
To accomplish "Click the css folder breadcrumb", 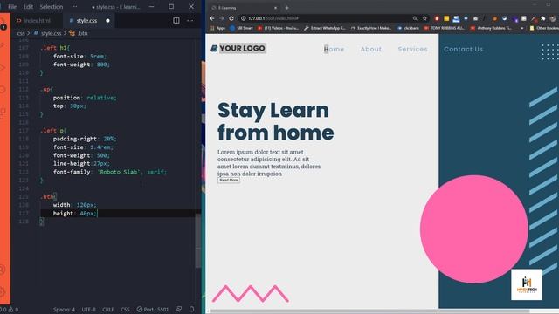I will tap(21, 33).
